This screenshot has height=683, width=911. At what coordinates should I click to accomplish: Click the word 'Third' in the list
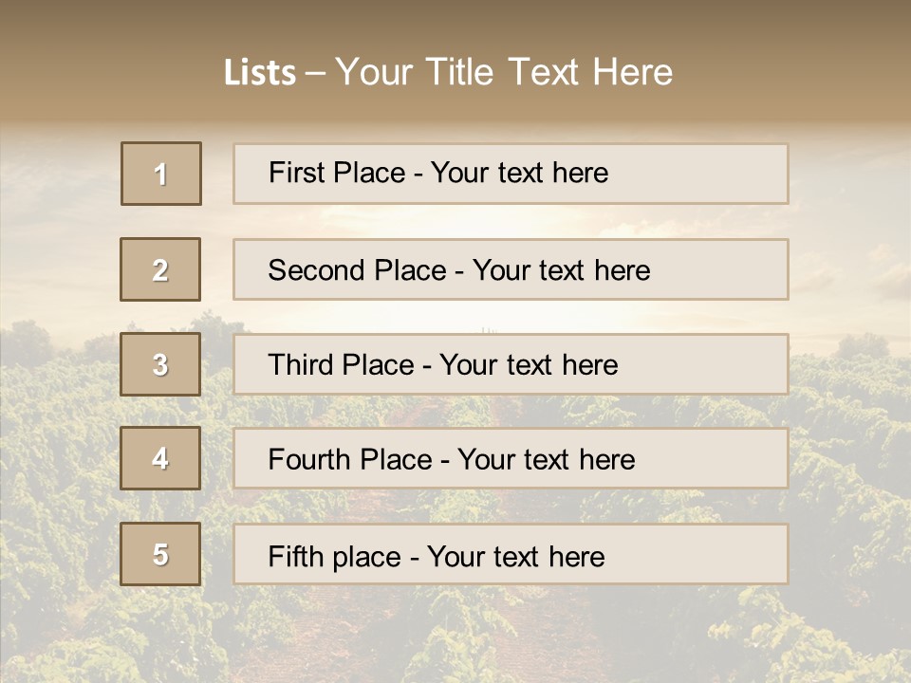302,365
